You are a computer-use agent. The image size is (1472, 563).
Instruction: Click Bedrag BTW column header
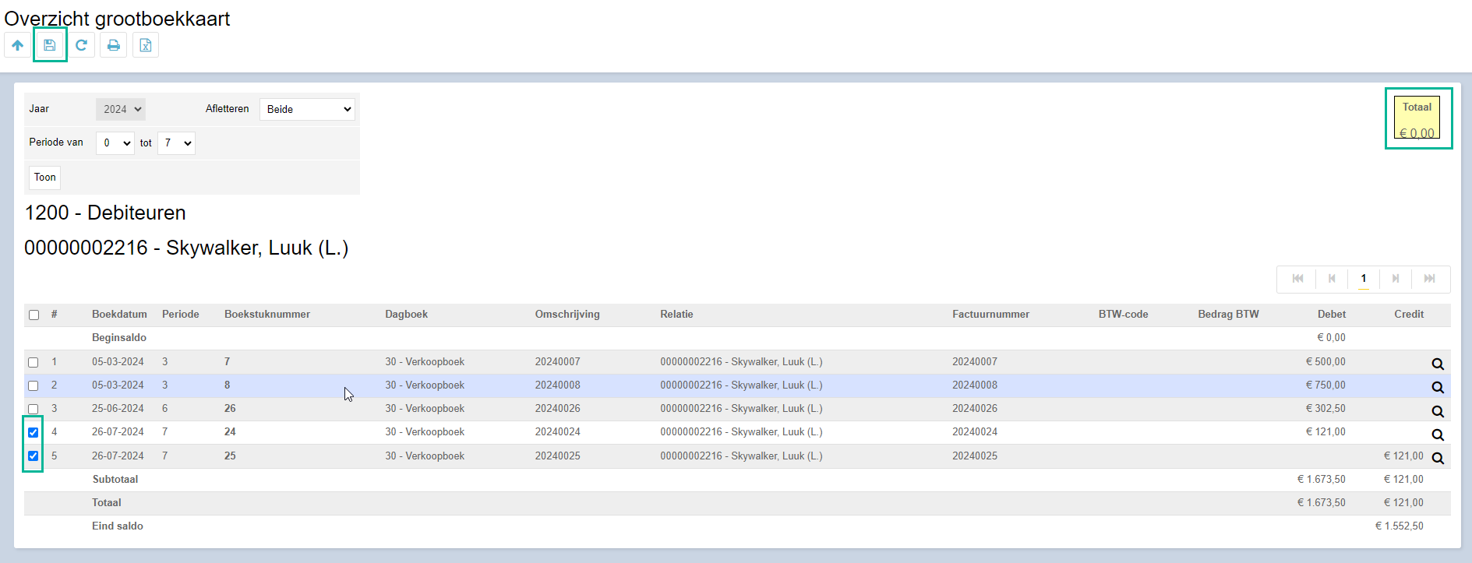1228,315
